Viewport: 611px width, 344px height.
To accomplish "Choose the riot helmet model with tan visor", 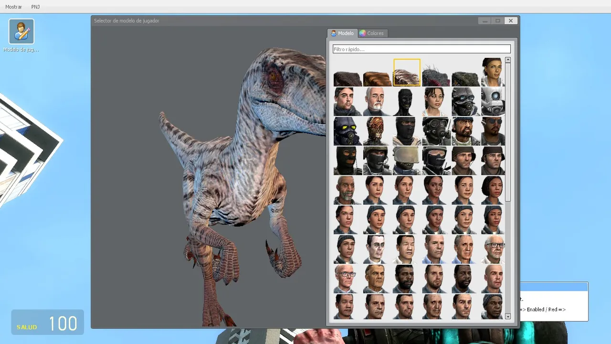I will tap(407, 161).
